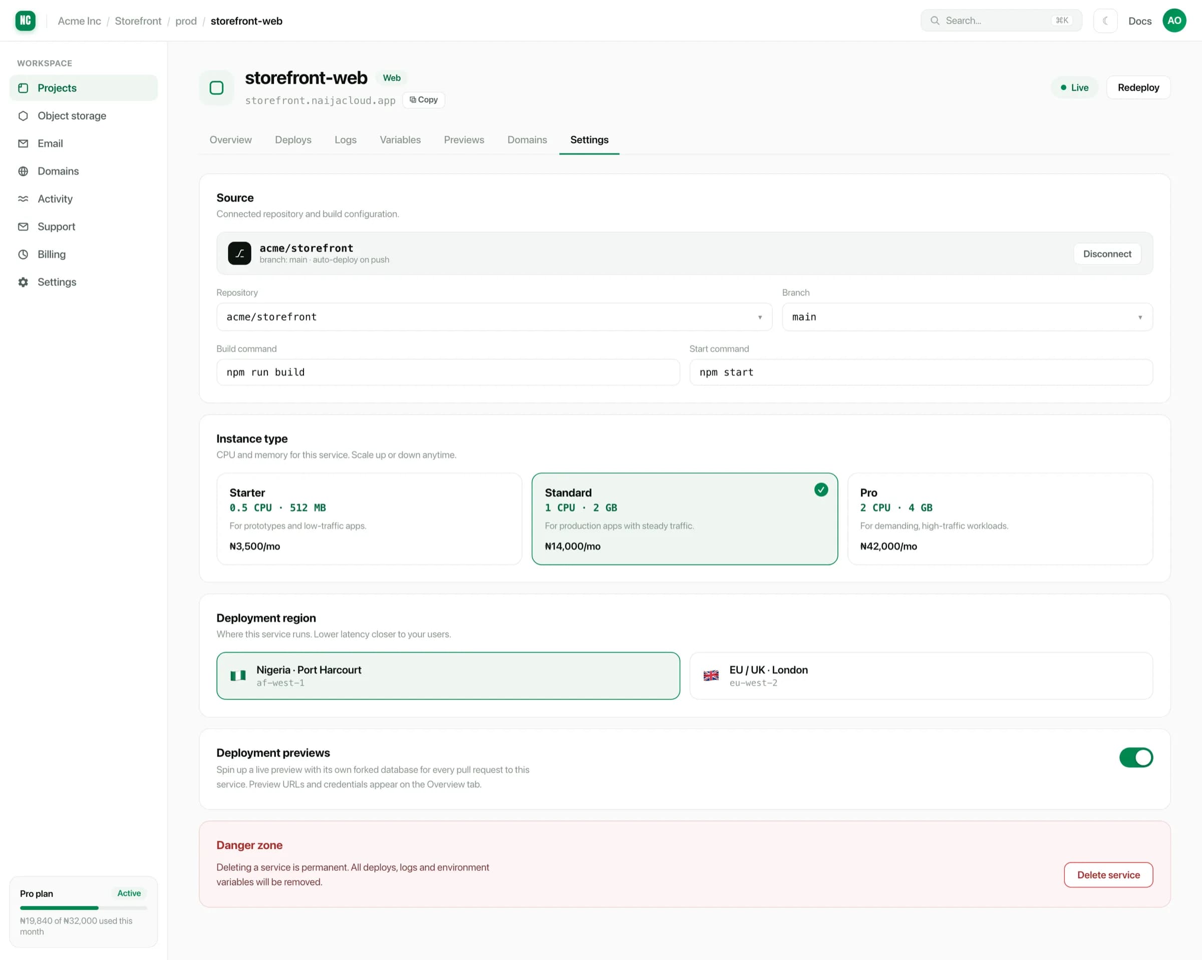Toggle dark mode with the moon icon

[x=1105, y=21]
